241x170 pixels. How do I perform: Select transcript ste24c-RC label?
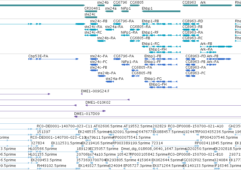[93, 32]
